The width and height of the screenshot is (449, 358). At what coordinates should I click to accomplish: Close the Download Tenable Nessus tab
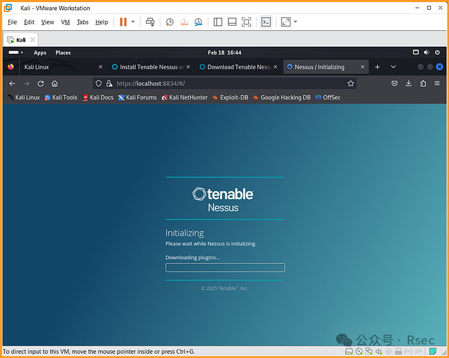pos(275,67)
